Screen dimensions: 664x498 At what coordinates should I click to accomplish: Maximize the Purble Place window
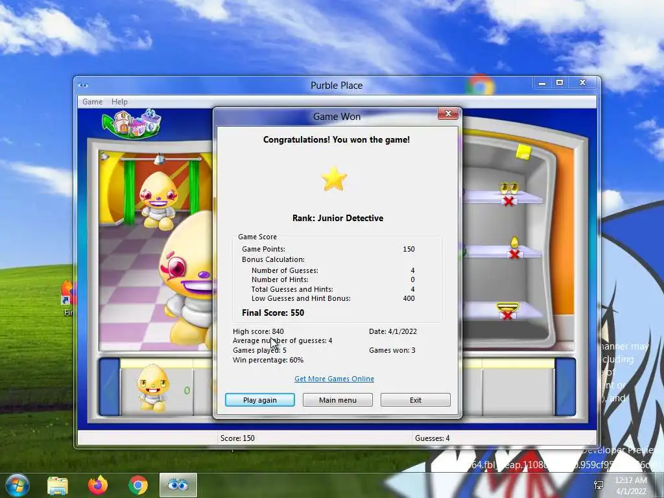tap(560, 83)
